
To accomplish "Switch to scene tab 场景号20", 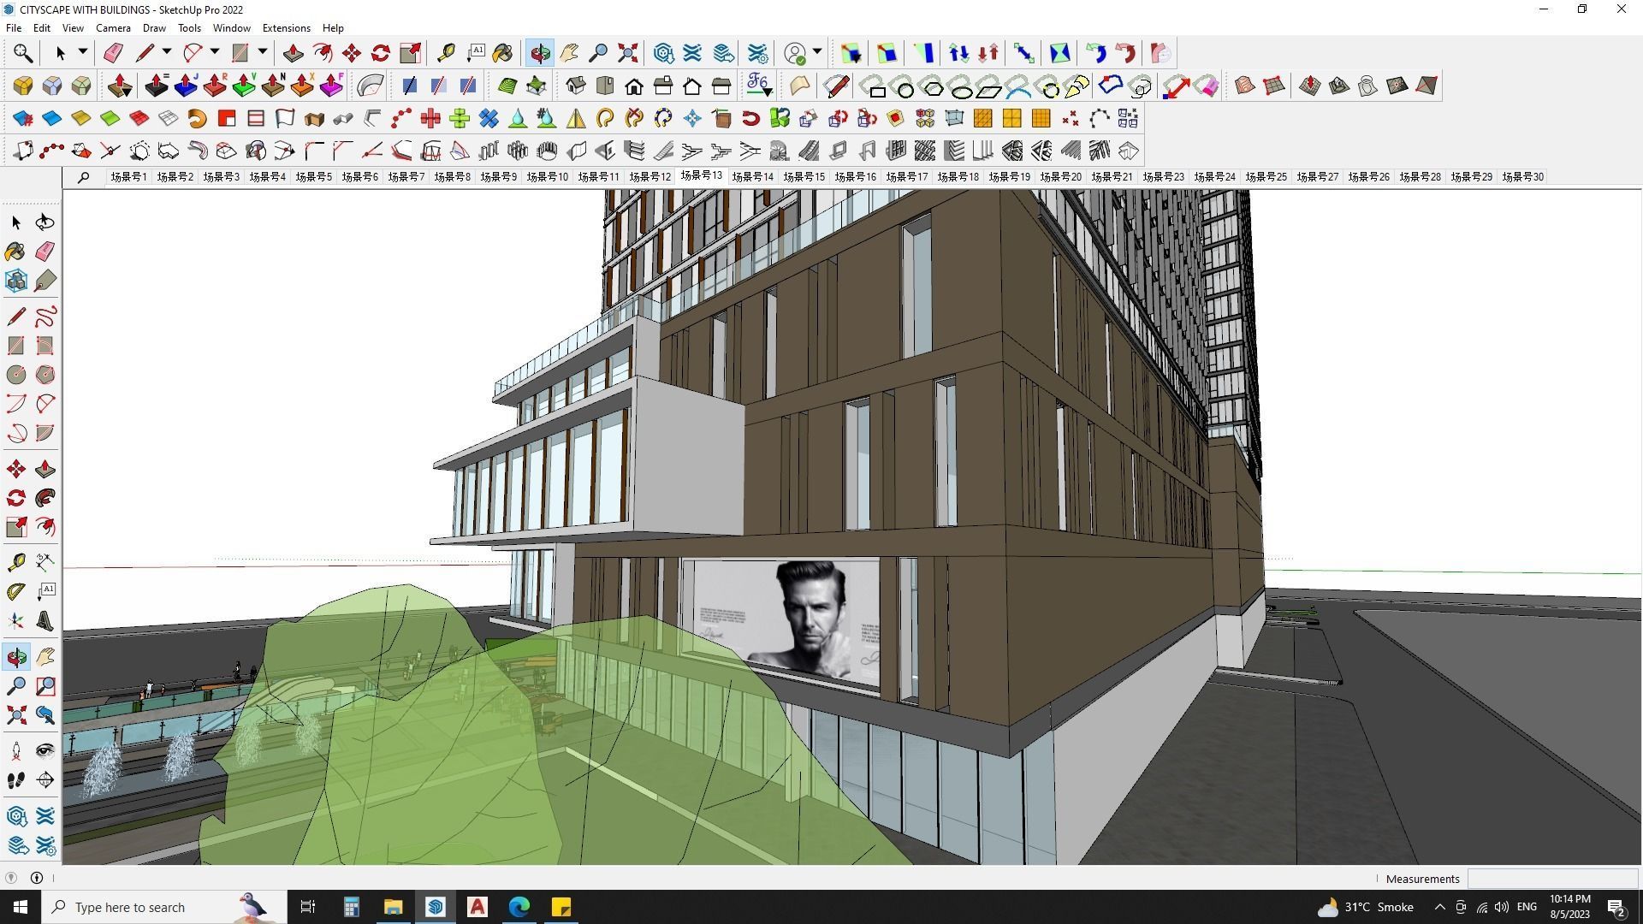I will point(1060,177).
